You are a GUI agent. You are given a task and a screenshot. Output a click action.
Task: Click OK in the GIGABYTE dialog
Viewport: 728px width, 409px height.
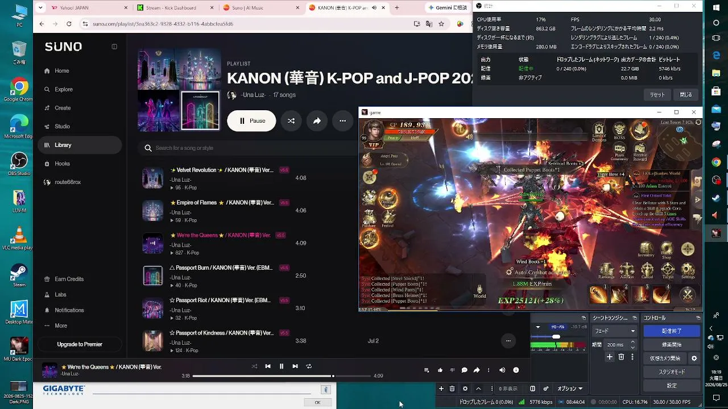point(317,402)
